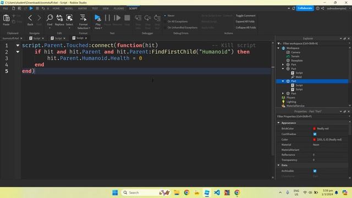352x198 pixels.
Task: Click the Explorer filter funnel icon
Action: 279,43
